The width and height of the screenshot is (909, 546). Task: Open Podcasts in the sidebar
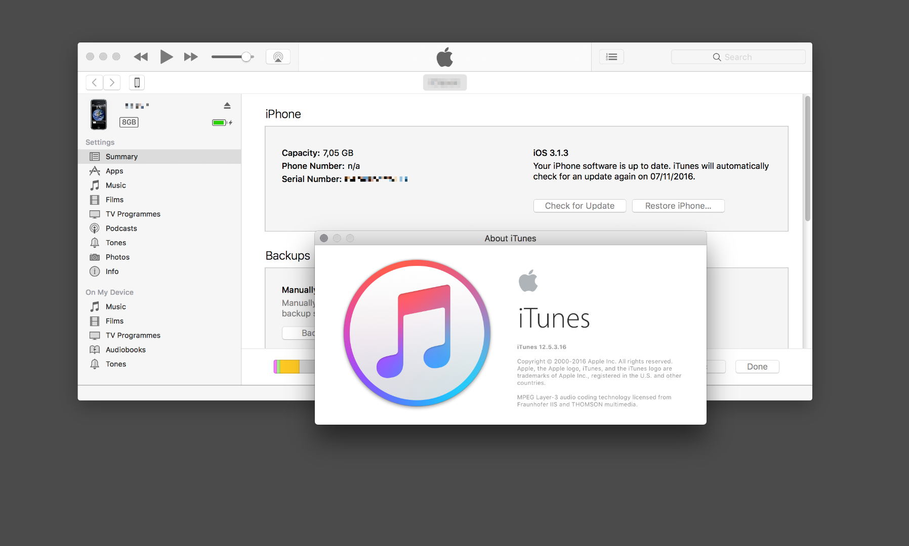[159, 229]
